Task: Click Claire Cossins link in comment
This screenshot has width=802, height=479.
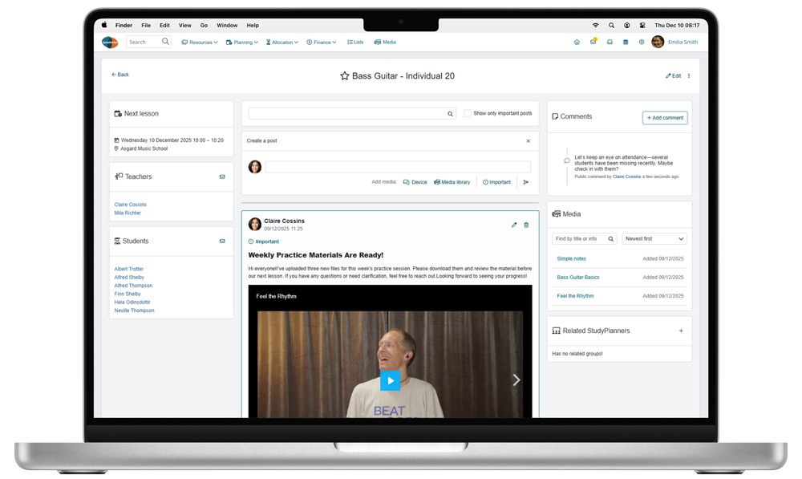Action: click(x=626, y=177)
